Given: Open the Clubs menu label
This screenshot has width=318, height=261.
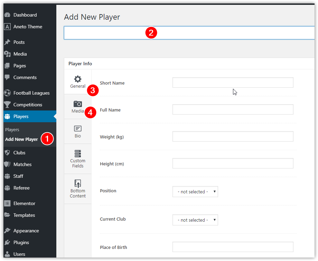Looking at the screenshot, I should (x=19, y=153).
